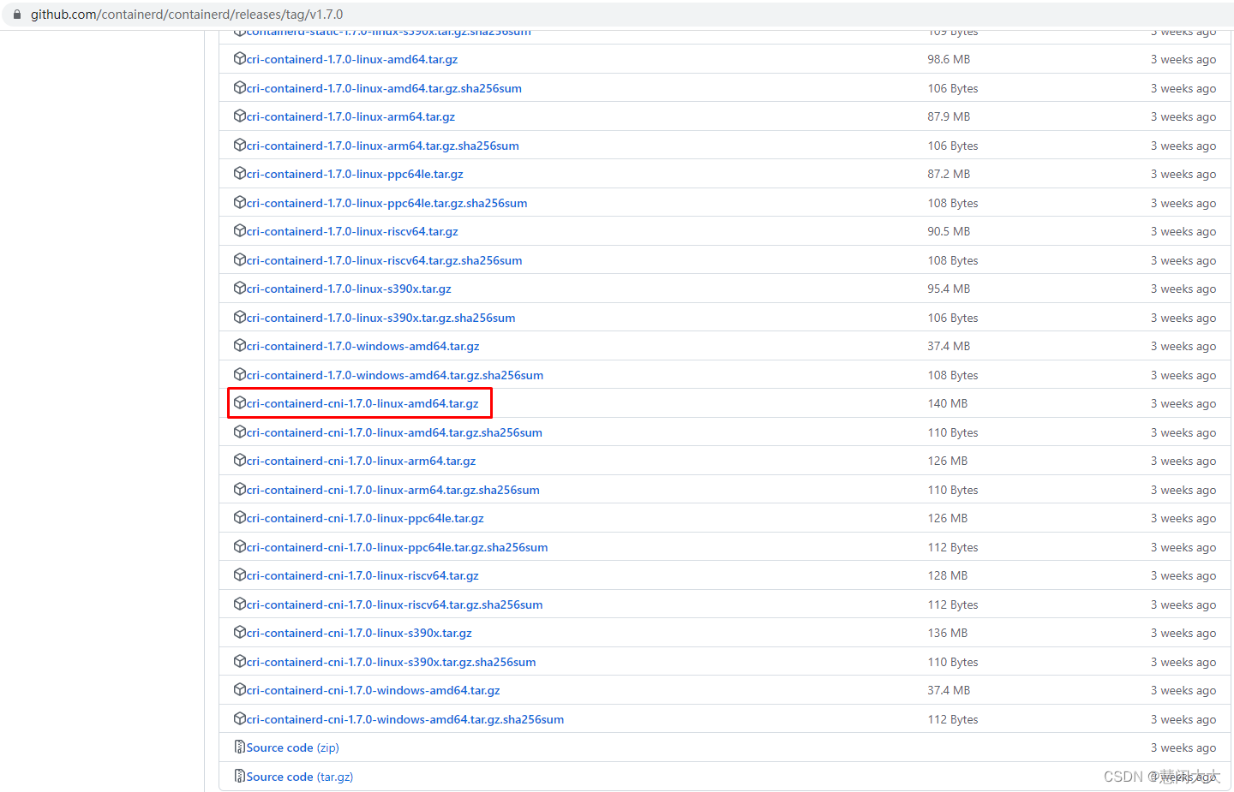Download cri-containerd-cni-1.7.0-linux-s390x.tar.gz

[359, 633]
